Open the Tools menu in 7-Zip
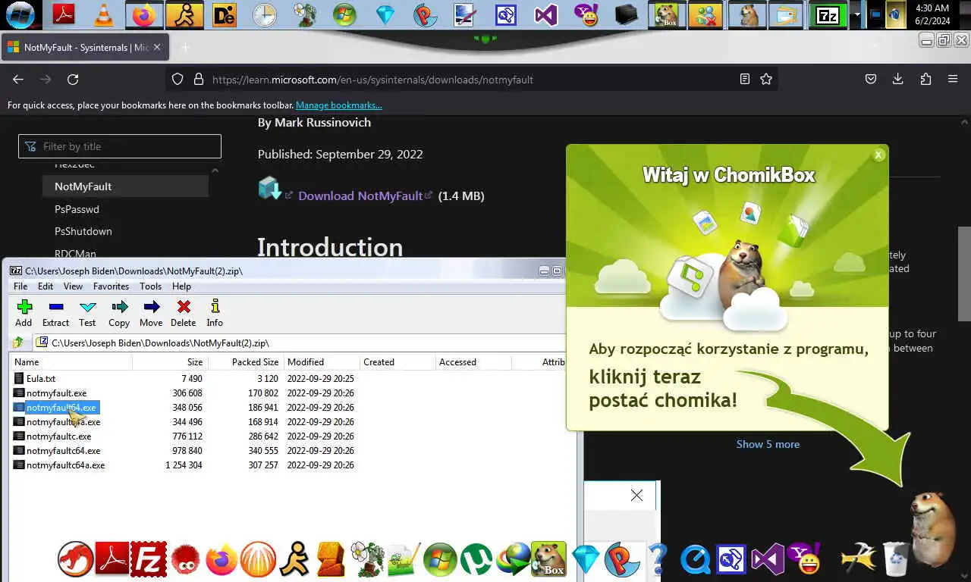This screenshot has height=582, width=971. click(x=150, y=286)
